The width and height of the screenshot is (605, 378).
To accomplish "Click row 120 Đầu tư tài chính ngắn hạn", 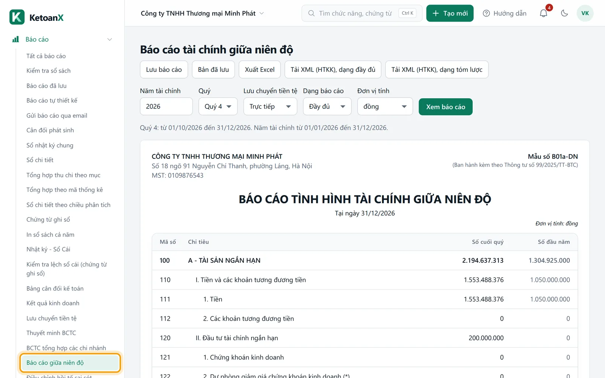I will tap(365, 338).
